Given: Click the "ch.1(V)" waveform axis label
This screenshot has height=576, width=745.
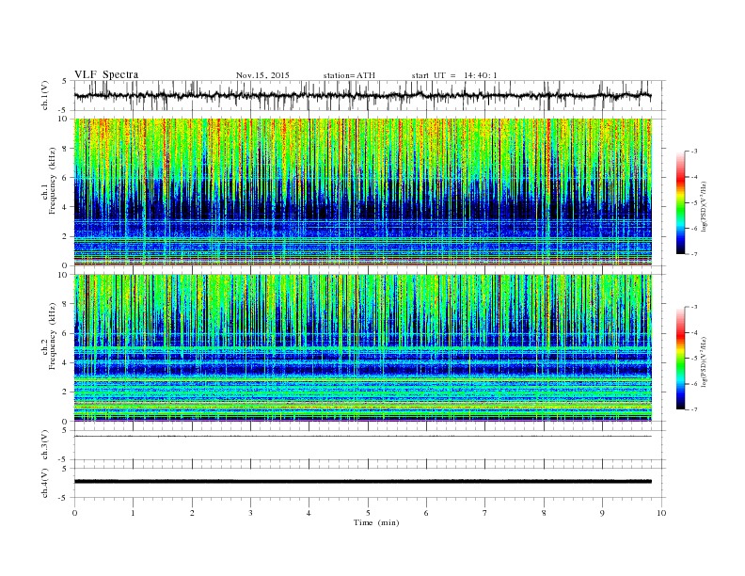Looking at the screenshot, I should click(46, 95).
